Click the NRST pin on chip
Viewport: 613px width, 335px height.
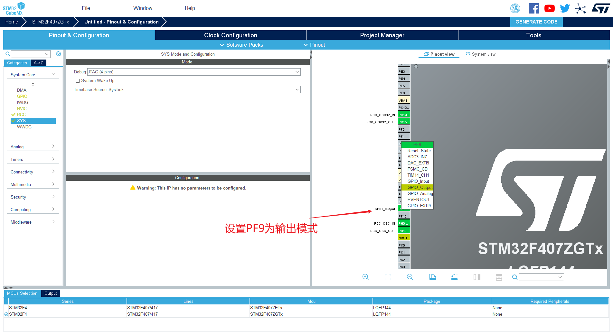[404, 238]
